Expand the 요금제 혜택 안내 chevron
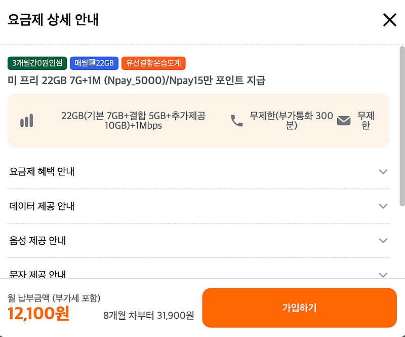This screenshot has height=337, width=405. 383,172
